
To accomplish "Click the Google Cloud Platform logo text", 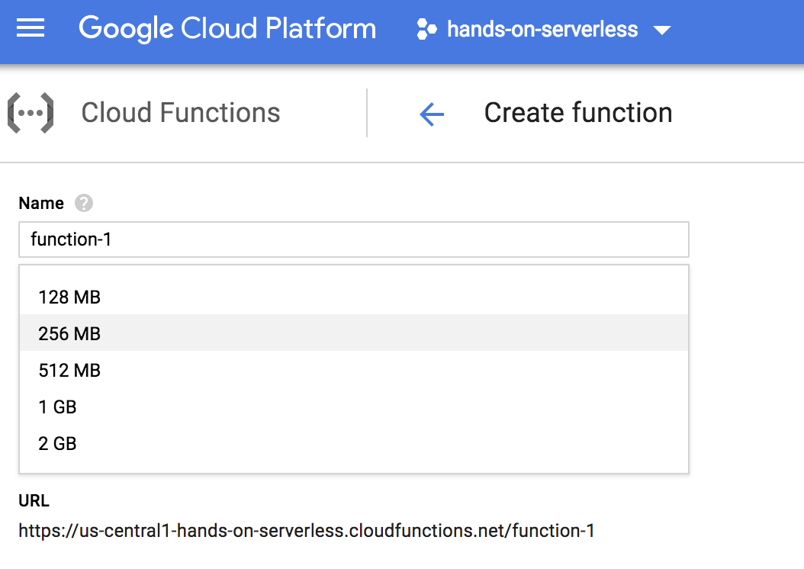I will [227, 30].
